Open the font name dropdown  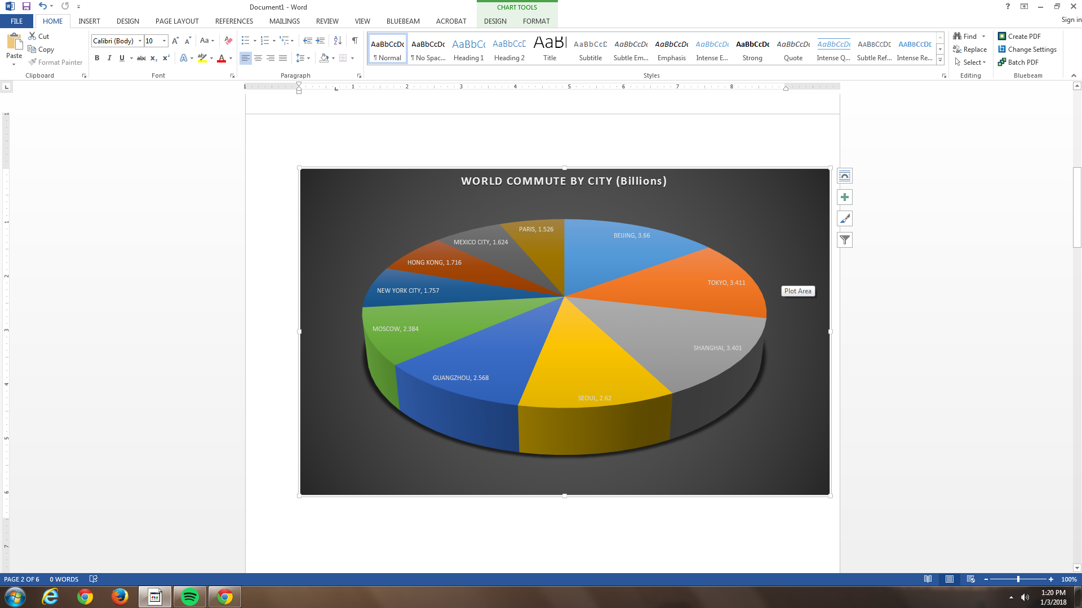click(140, 41)
